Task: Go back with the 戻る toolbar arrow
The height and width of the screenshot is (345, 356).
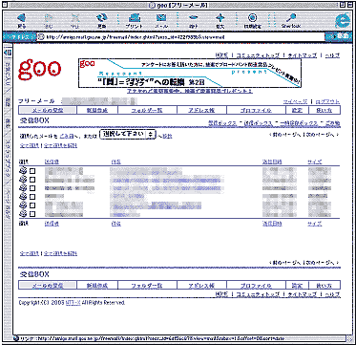Action: pos(23,20)
